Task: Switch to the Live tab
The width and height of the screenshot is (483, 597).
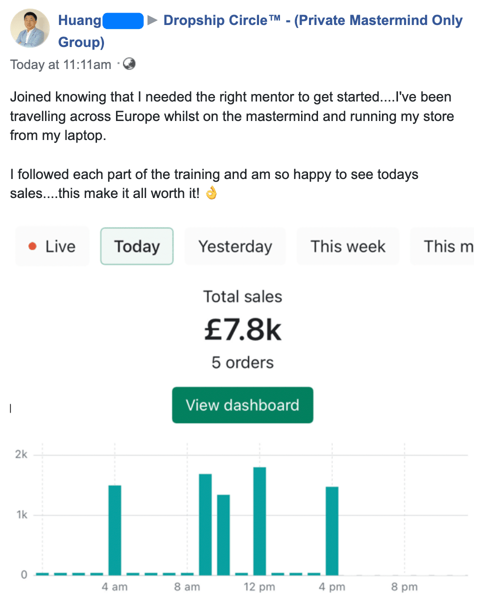Action: (52, 246)
